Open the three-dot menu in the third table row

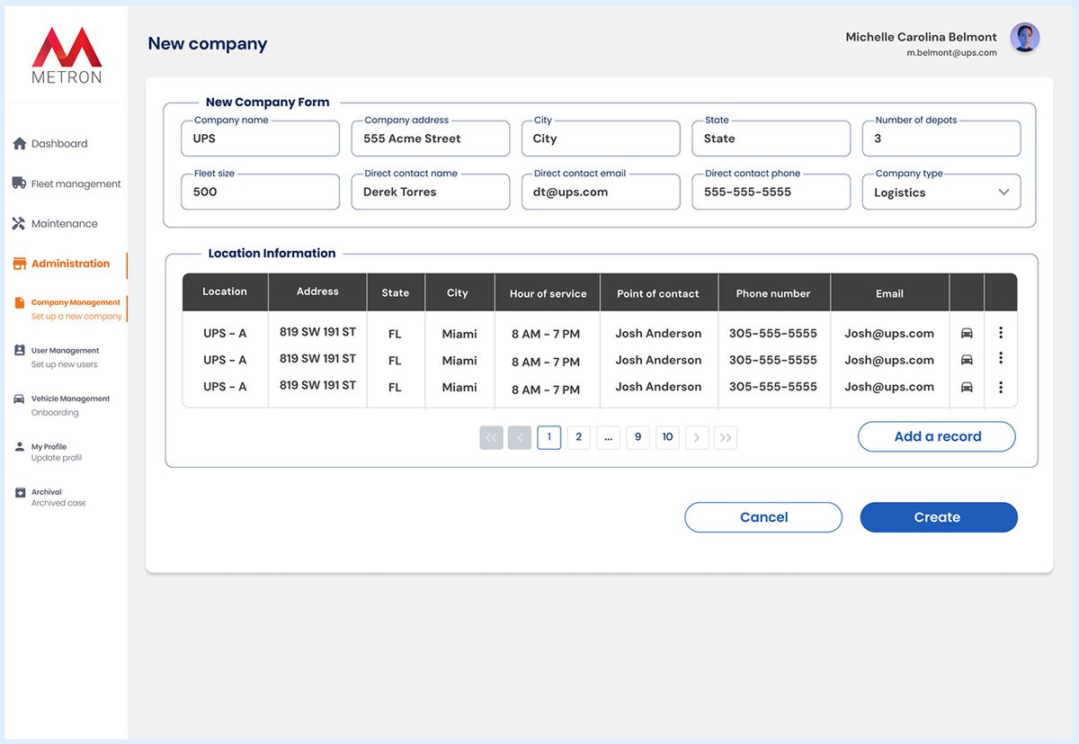(x=1001, y=388)
